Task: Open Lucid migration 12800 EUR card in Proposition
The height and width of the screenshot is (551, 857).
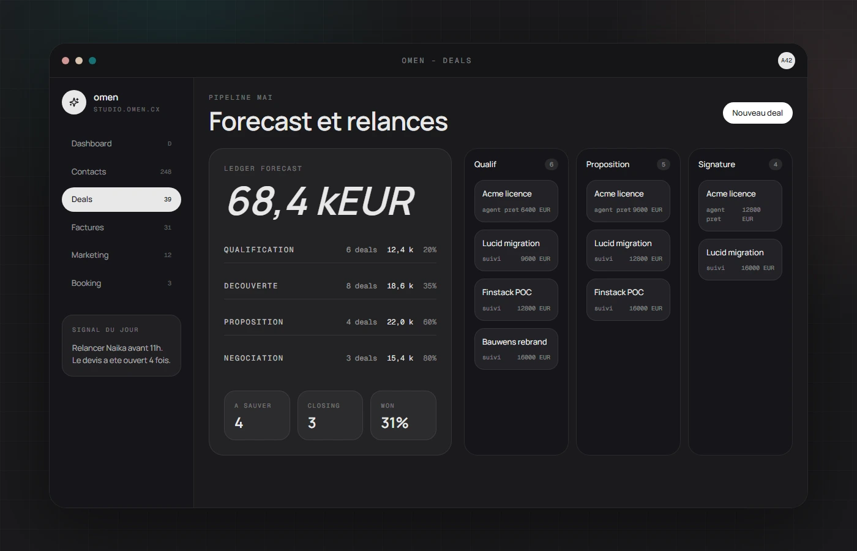Action: click(x=628, y=250)
